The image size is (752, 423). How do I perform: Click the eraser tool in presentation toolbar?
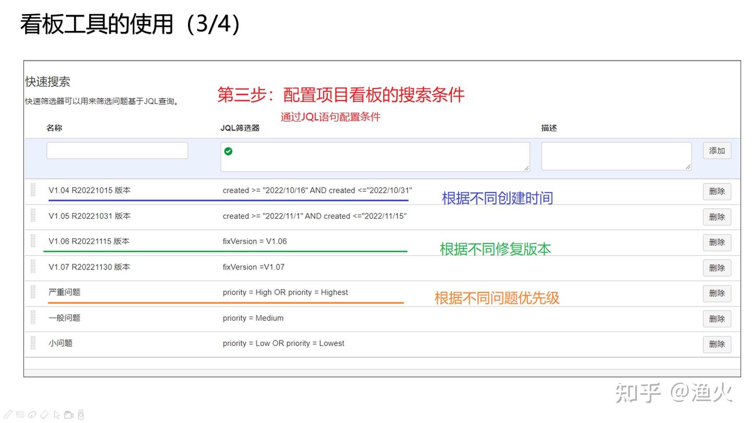[44, 415]
